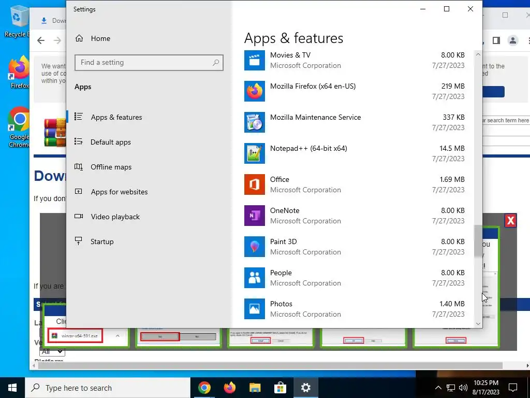Click the Offline maps sidebar icon
The height and width of the screenshot is (398, 530).
point(79,167)
